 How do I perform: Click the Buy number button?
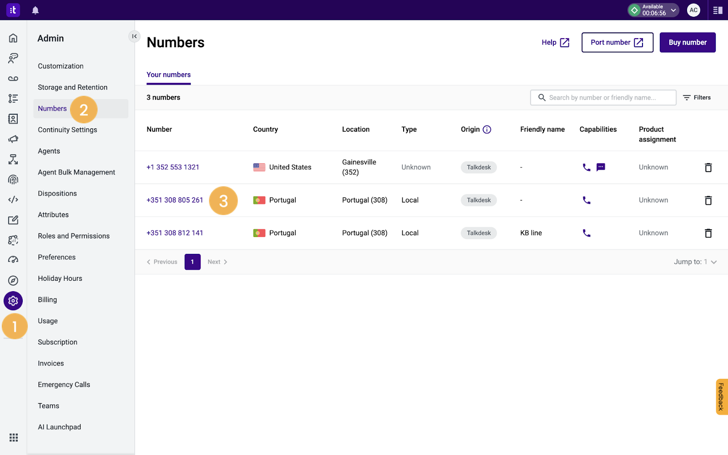tap(687, 42)
